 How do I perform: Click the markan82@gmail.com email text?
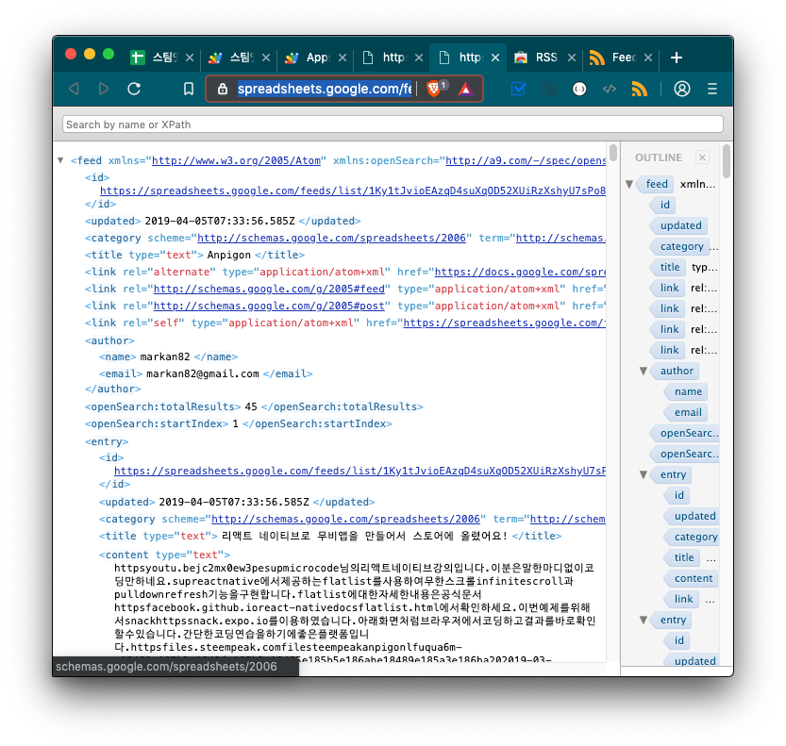pyautogui.click(x=203, y=373)
